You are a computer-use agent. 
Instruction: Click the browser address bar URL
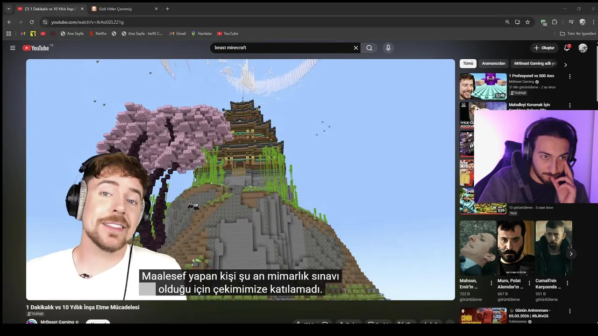pyautogui.click(x=87, y=22)
